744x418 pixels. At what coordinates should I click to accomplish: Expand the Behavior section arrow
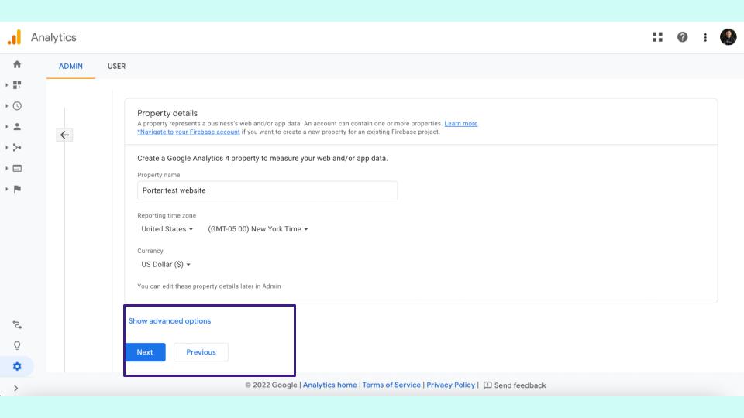(x=7, y=168)
